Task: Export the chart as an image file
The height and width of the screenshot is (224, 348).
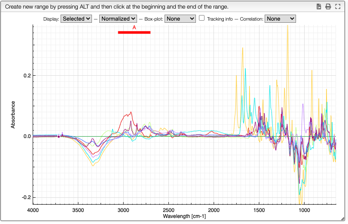Action: [319, 6]
